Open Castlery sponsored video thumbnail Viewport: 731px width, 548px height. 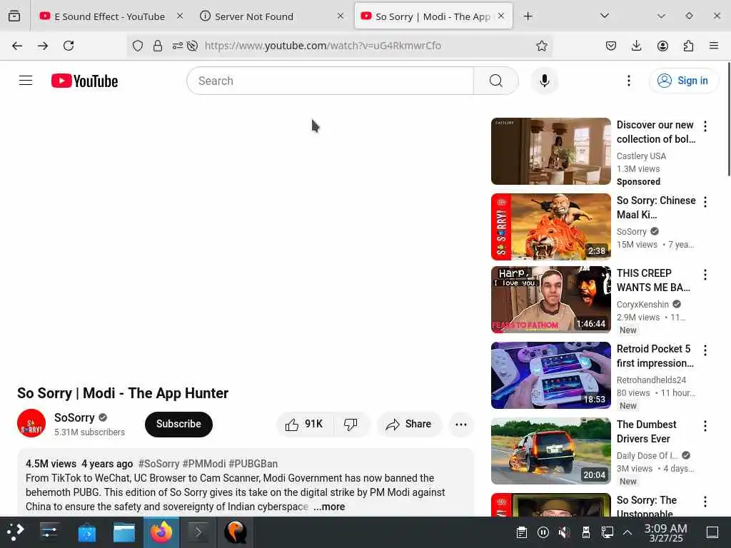coord(550,151)
